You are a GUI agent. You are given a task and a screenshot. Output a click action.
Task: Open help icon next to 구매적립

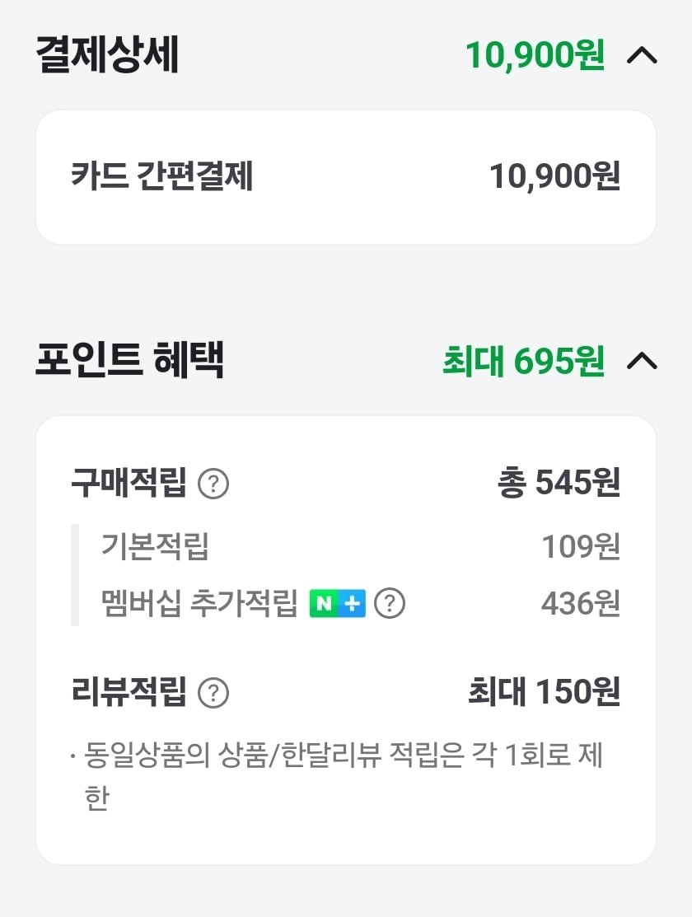(213, 484)
